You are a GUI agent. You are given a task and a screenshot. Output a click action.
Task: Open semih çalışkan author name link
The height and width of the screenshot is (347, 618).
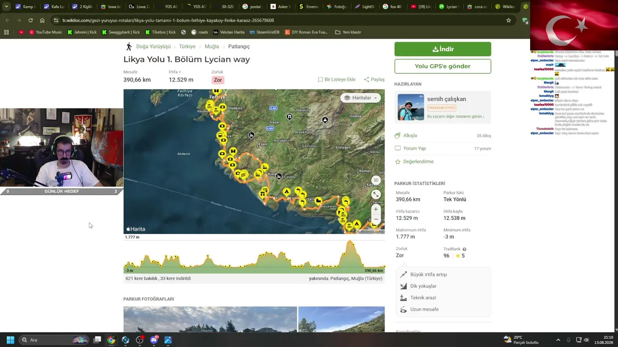pyautogui.click(x=447, y=99)
